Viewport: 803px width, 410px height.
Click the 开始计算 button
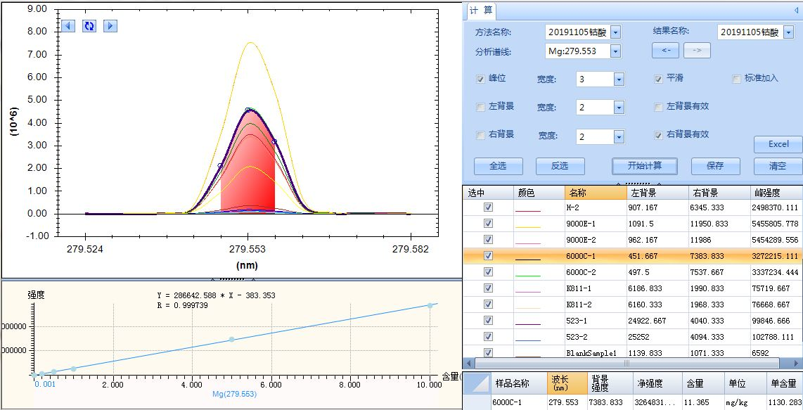point(645,166)
